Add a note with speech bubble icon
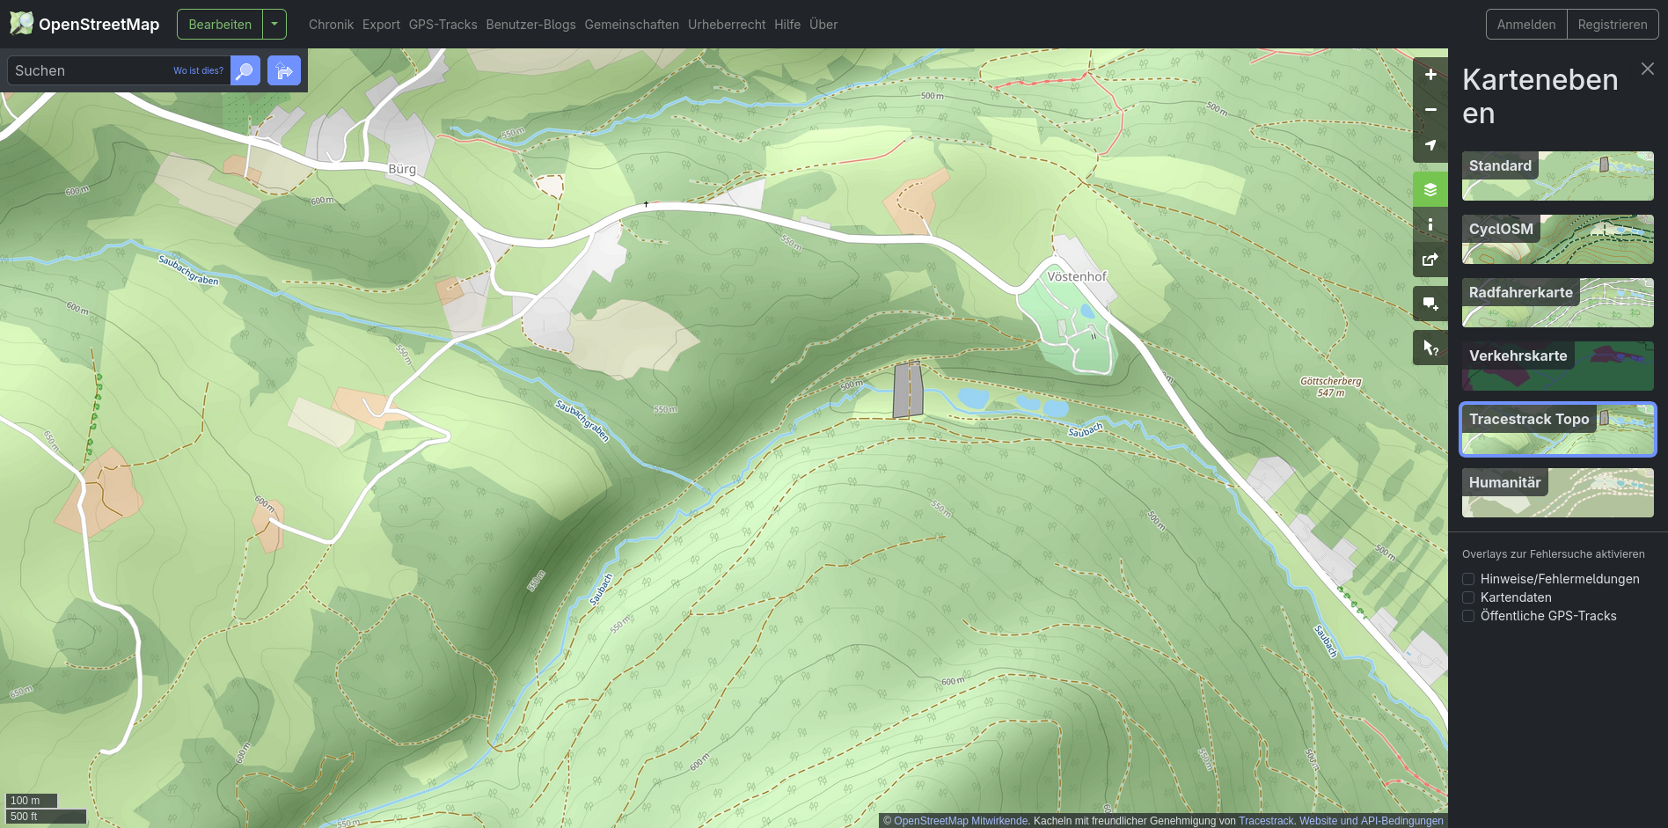 click(1430, 304)
